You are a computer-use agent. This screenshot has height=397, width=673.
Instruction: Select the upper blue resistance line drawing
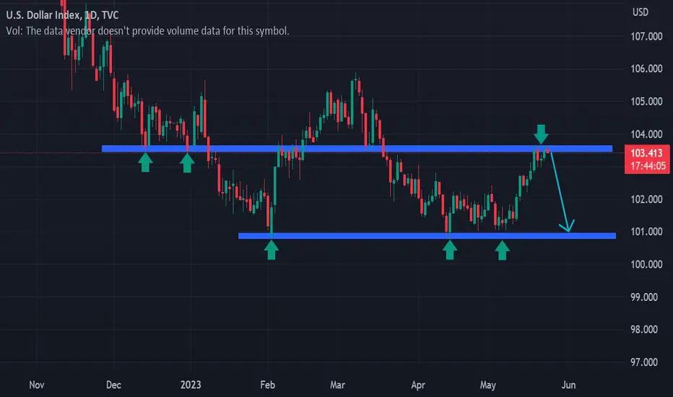coord(357,149)
